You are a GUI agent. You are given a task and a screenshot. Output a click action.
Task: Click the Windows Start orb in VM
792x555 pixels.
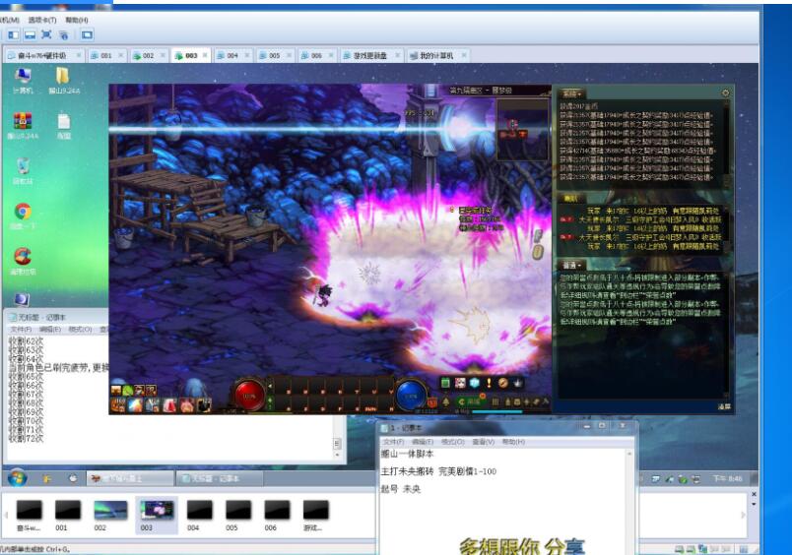point(17,477)
